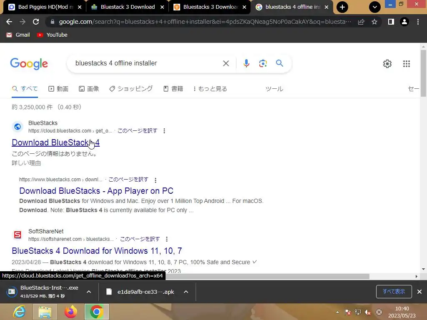This screenshot has width=427, height=320.
Task: Click the horizontal page scrollbar
Action: pyautogui.click(x=267, y=276)
